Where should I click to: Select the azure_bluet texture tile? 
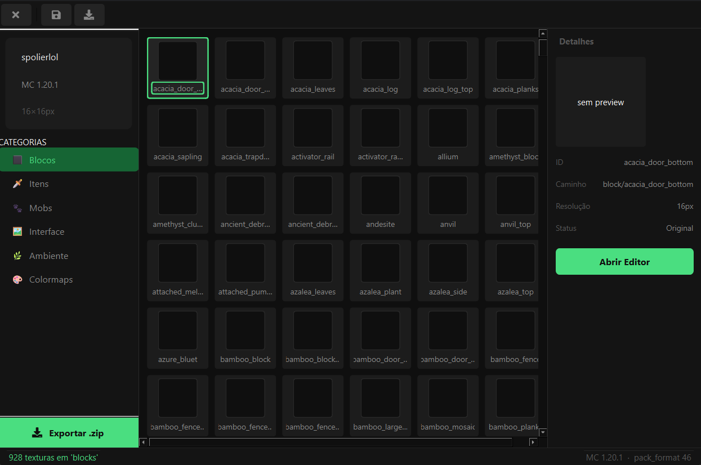coord(178,338)
